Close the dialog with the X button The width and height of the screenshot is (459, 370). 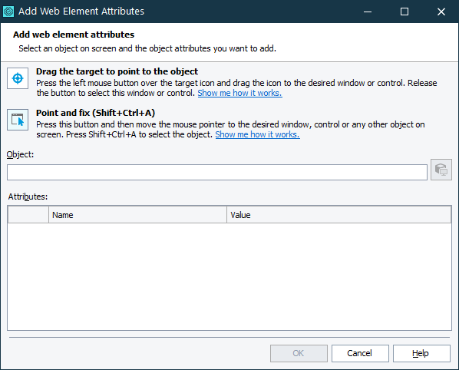[x=441, y=12]
